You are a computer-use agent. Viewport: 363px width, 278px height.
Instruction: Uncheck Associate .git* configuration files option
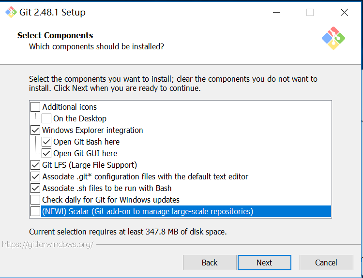pyautogui.click(x=35, y=176)
